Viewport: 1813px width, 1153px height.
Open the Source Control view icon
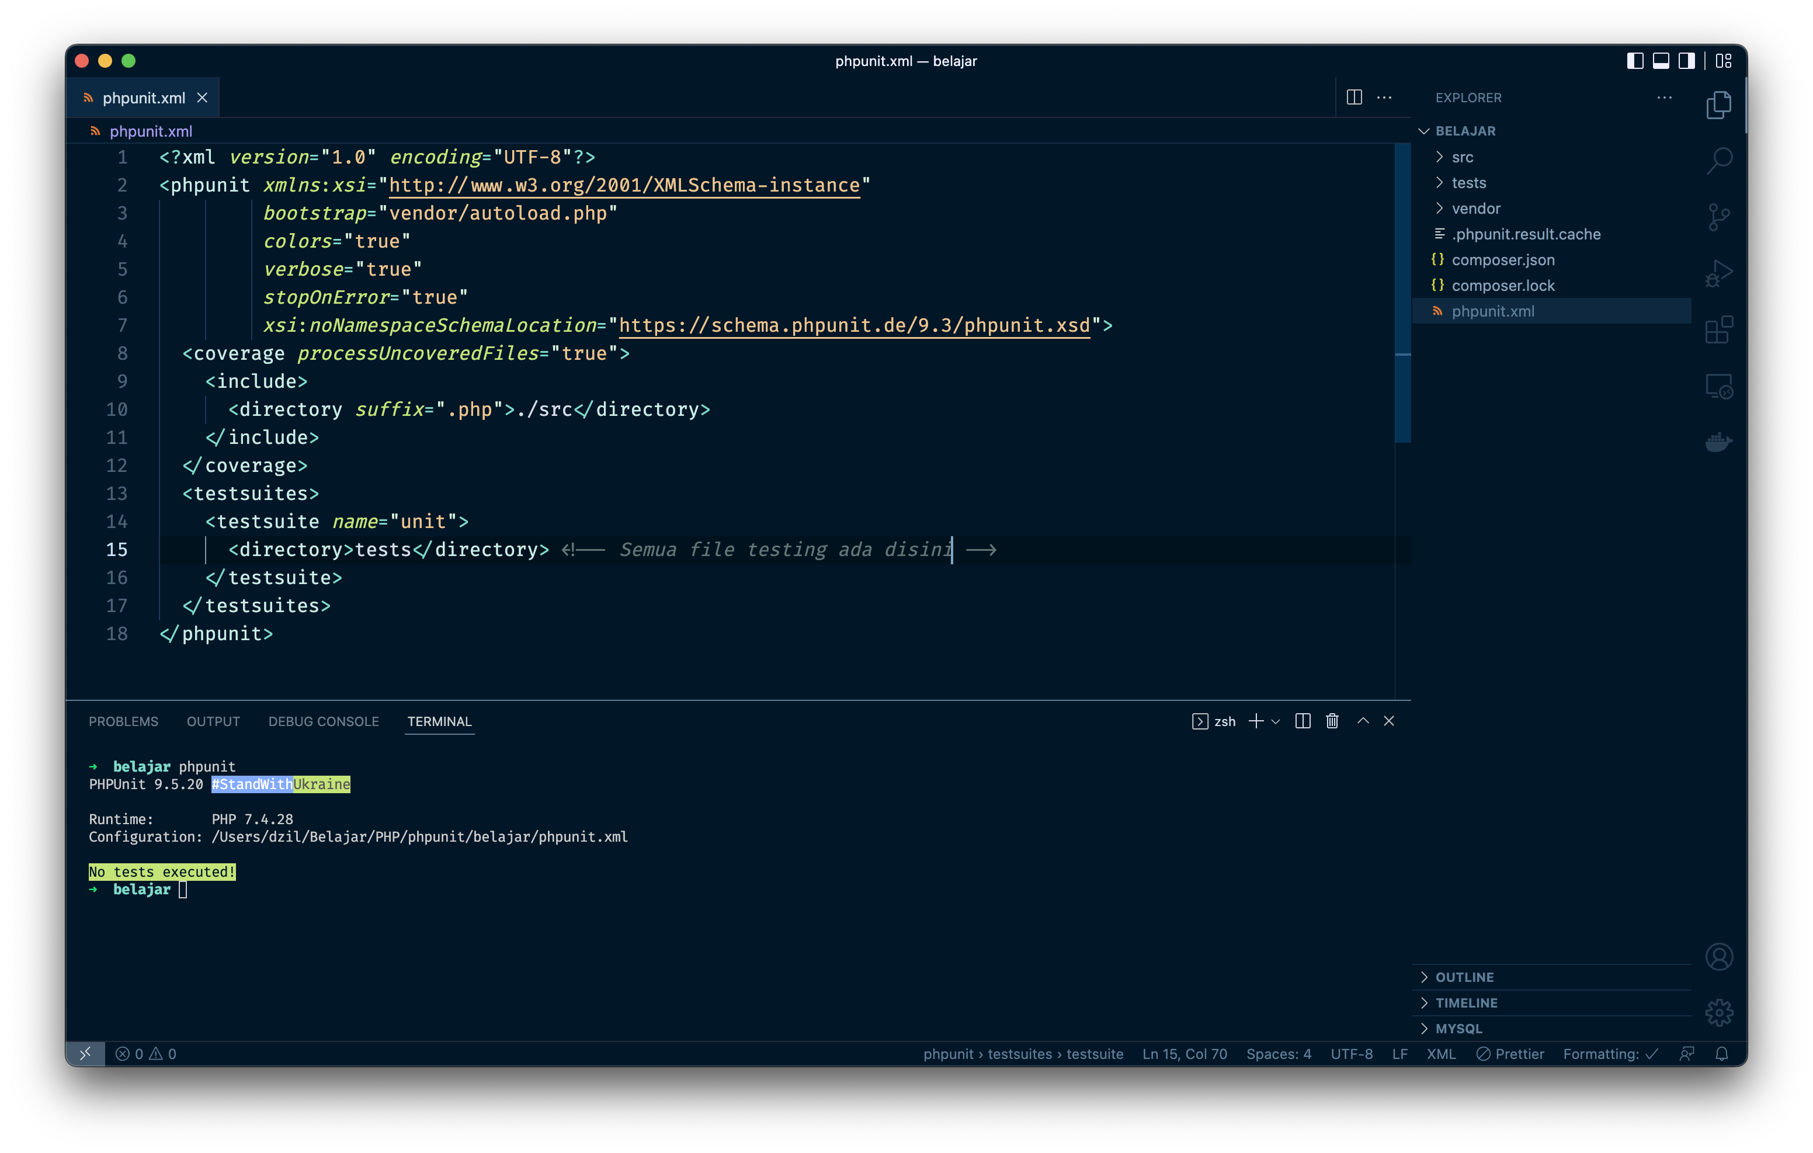coord(1719,217)
